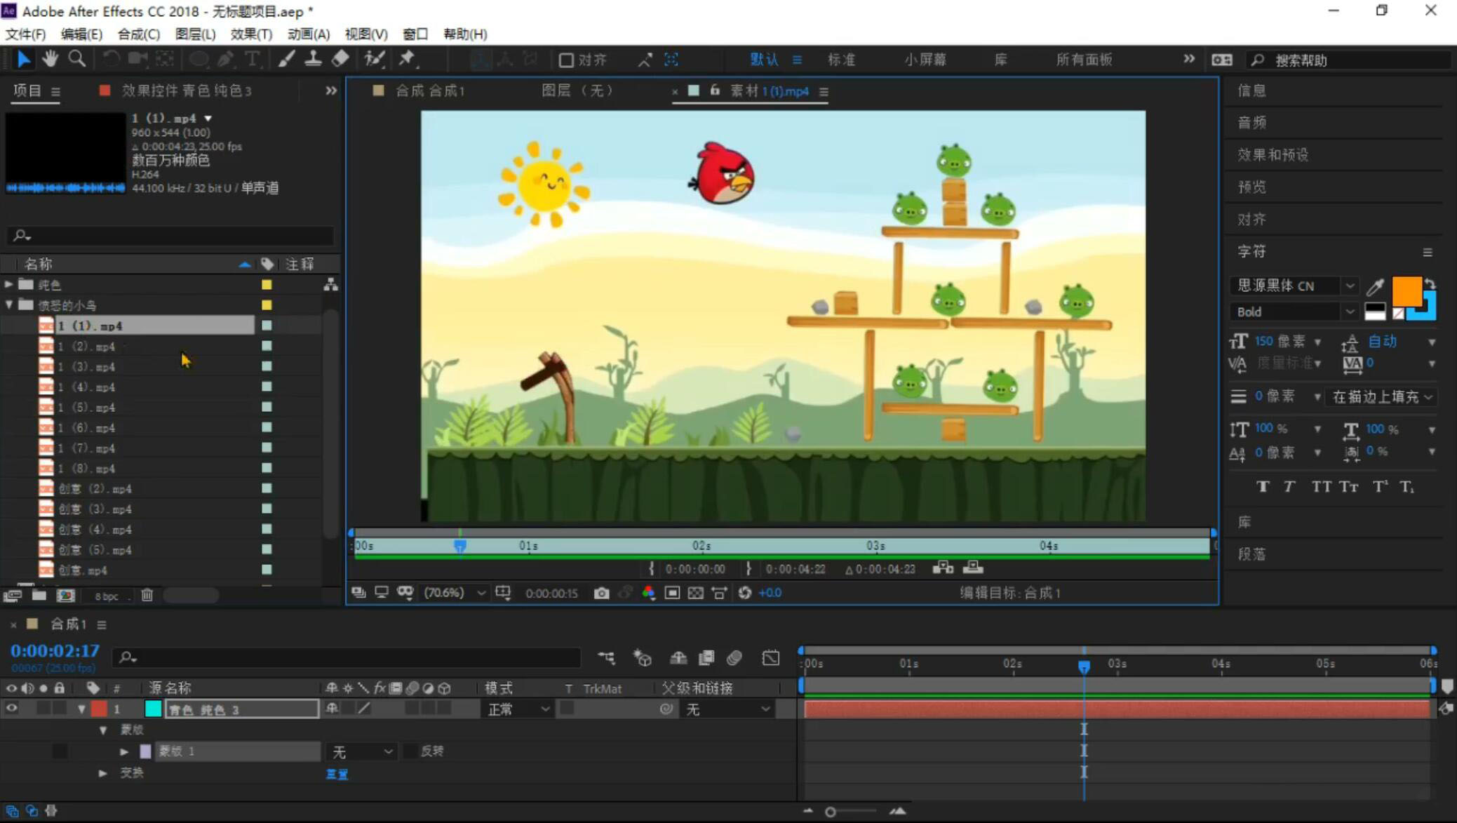
Task: Toggle Small Caps in Character panel
Action: coord(1348,487)
